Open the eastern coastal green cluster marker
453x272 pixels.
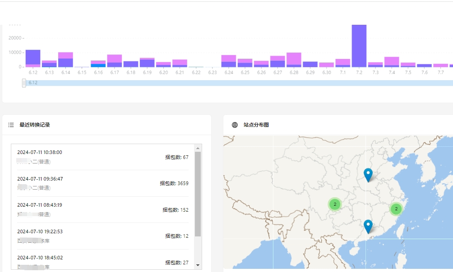[x=396, y=209]
